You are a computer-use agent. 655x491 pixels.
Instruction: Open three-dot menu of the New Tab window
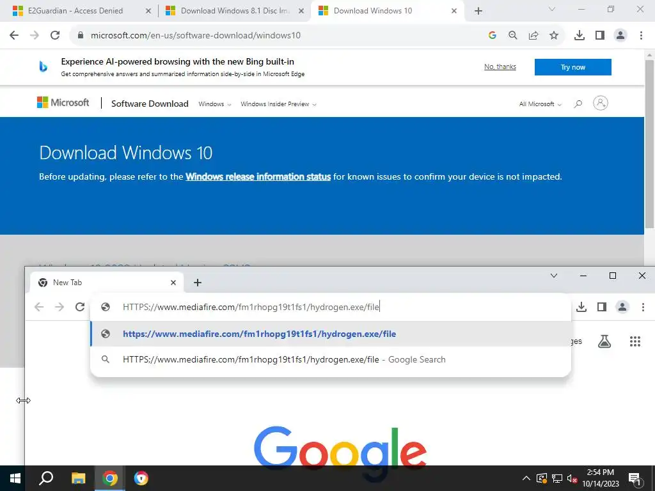tap(643, 308)
